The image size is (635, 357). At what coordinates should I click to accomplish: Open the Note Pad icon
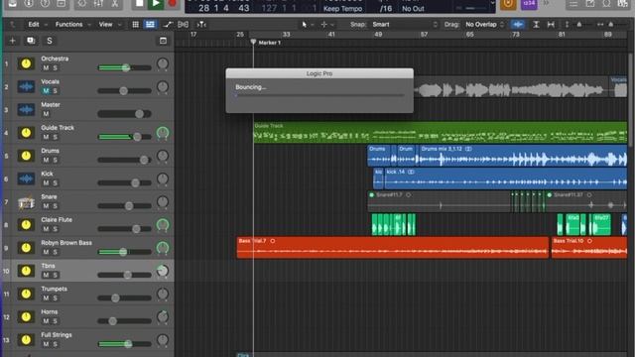tap(590, 4)
